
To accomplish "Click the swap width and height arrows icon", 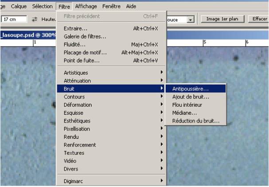I will pos(35,19).
